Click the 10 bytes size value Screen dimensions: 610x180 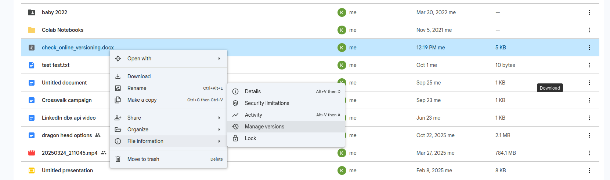pyautogui.click(x=505, y=65)
